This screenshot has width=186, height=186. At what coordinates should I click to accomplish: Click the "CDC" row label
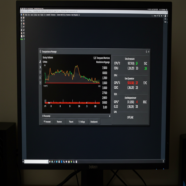coord(116,88)
